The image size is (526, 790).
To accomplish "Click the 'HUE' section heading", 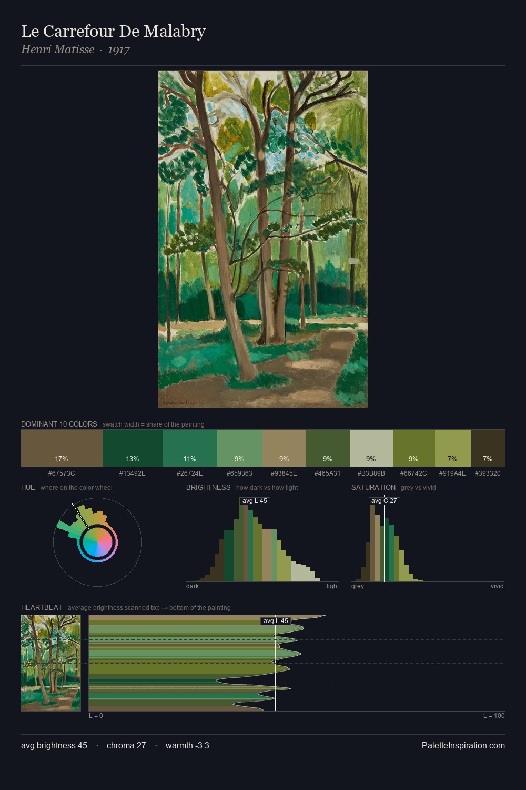I will 28,487.
